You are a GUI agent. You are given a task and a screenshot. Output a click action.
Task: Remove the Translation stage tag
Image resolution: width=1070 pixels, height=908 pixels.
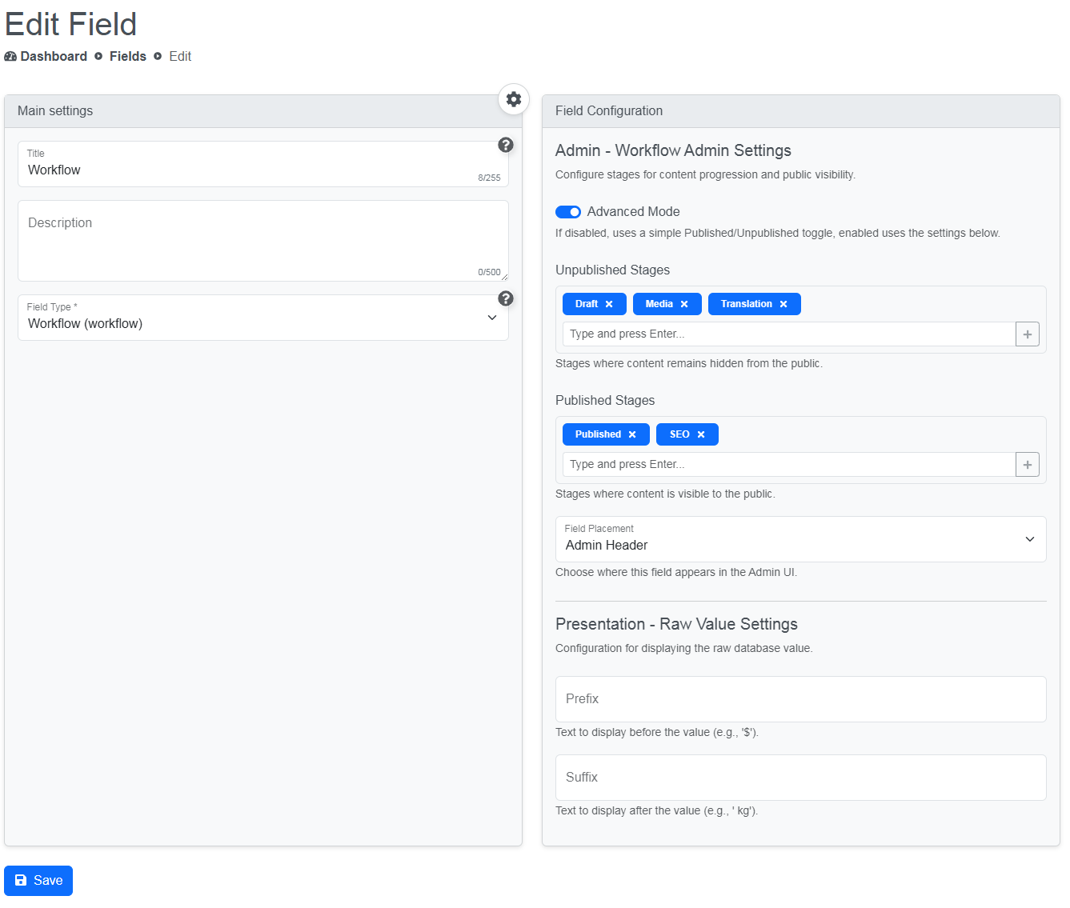click(782, 303)
